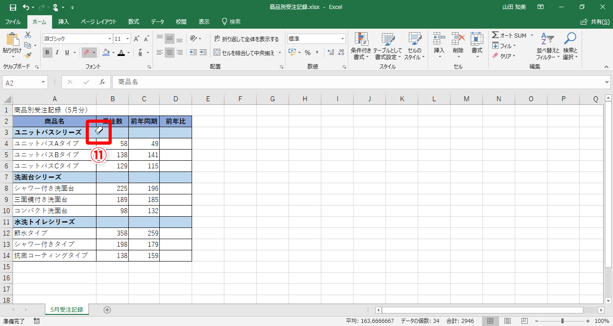The image size is (613, 326).
Task: Toggle center horizontal alignment
Action: [170, 52]
